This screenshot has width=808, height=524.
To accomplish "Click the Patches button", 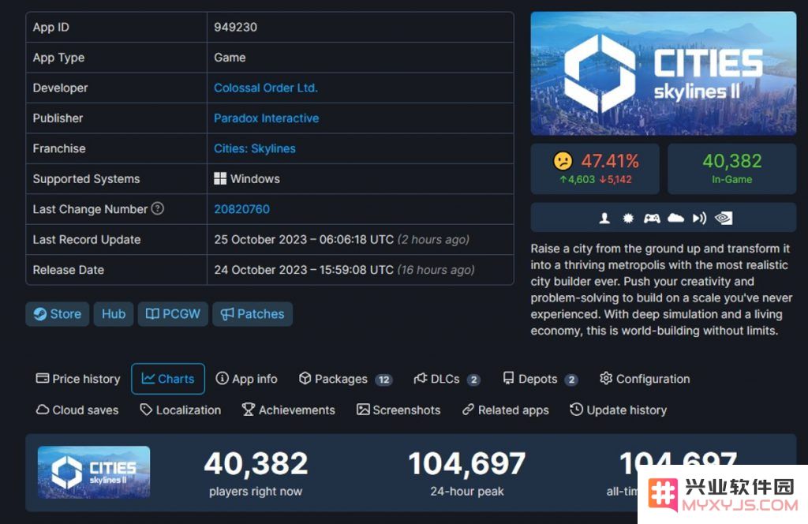I will [x=252, y=314].
